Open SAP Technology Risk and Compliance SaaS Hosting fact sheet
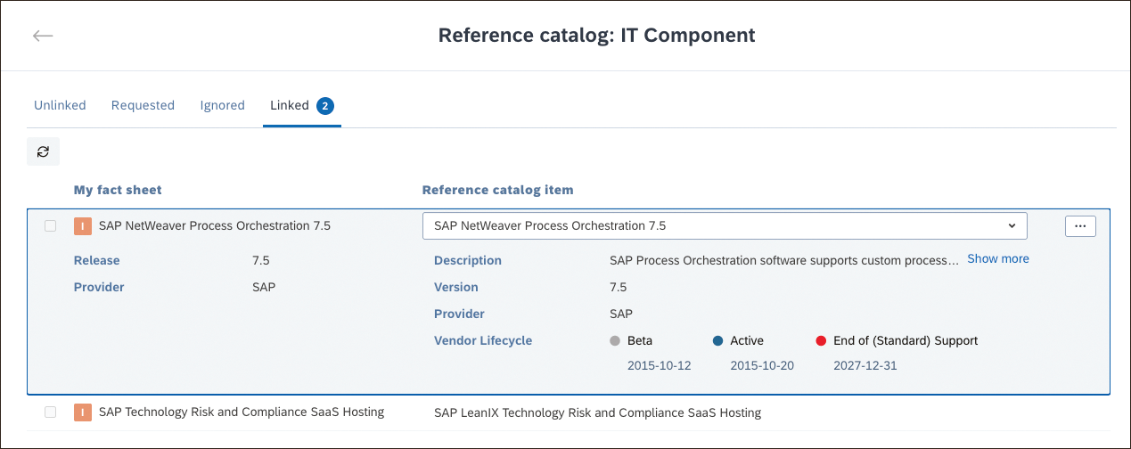Screen dimensions: 1131x449 click(x=242, y=412)
